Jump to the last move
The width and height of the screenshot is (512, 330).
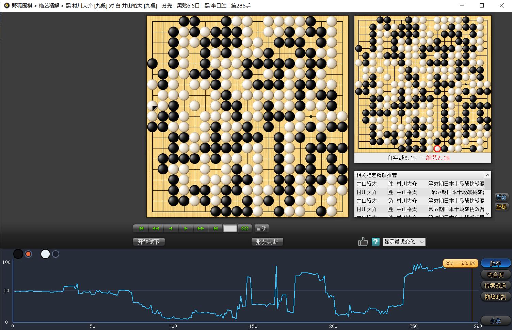[215, 229]
